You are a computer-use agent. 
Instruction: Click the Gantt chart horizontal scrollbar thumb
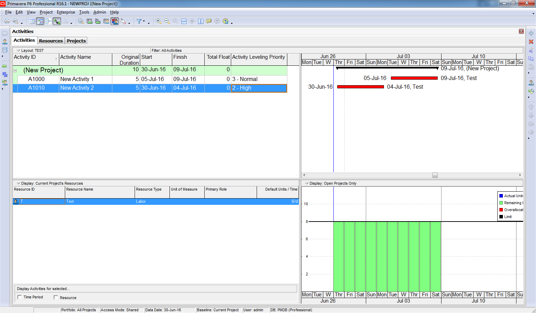point(435,175)
